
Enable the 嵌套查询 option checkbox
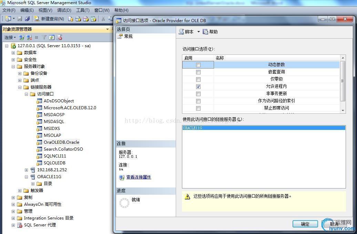pyautogui.click(x=198, y=72)
